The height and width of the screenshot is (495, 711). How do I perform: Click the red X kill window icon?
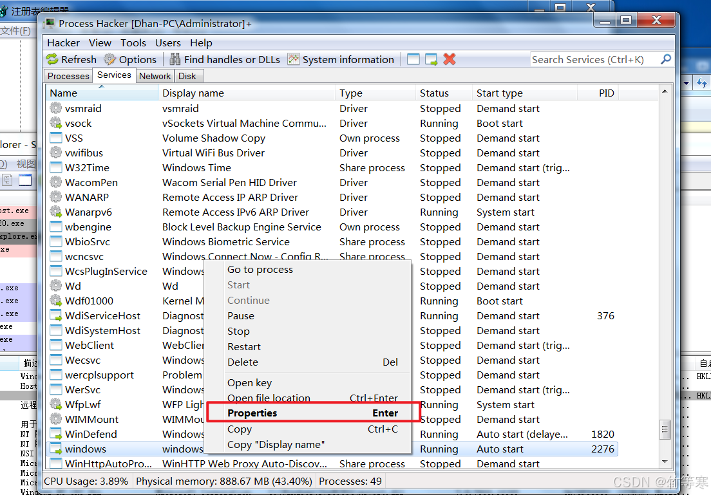click(450, 59)
